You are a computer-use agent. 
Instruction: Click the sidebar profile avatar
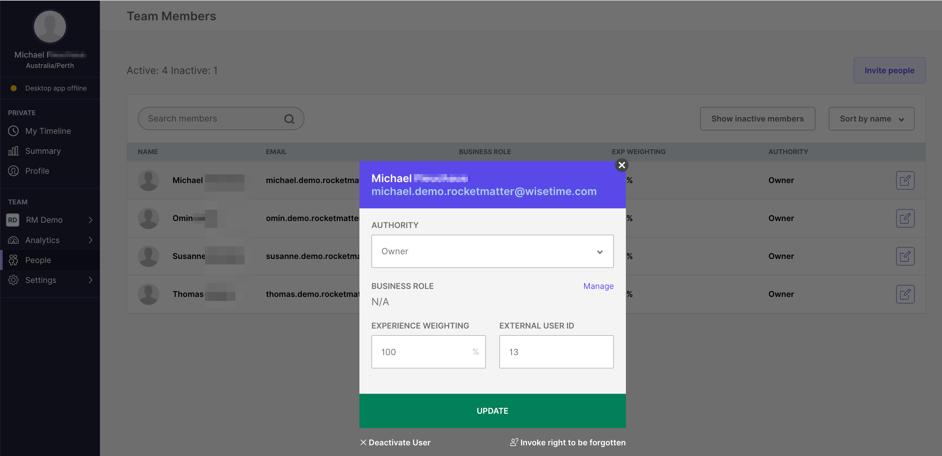(x=50, y=27)
